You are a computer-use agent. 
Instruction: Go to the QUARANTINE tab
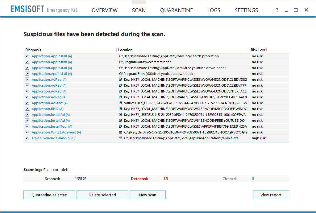tap(177, 10)
